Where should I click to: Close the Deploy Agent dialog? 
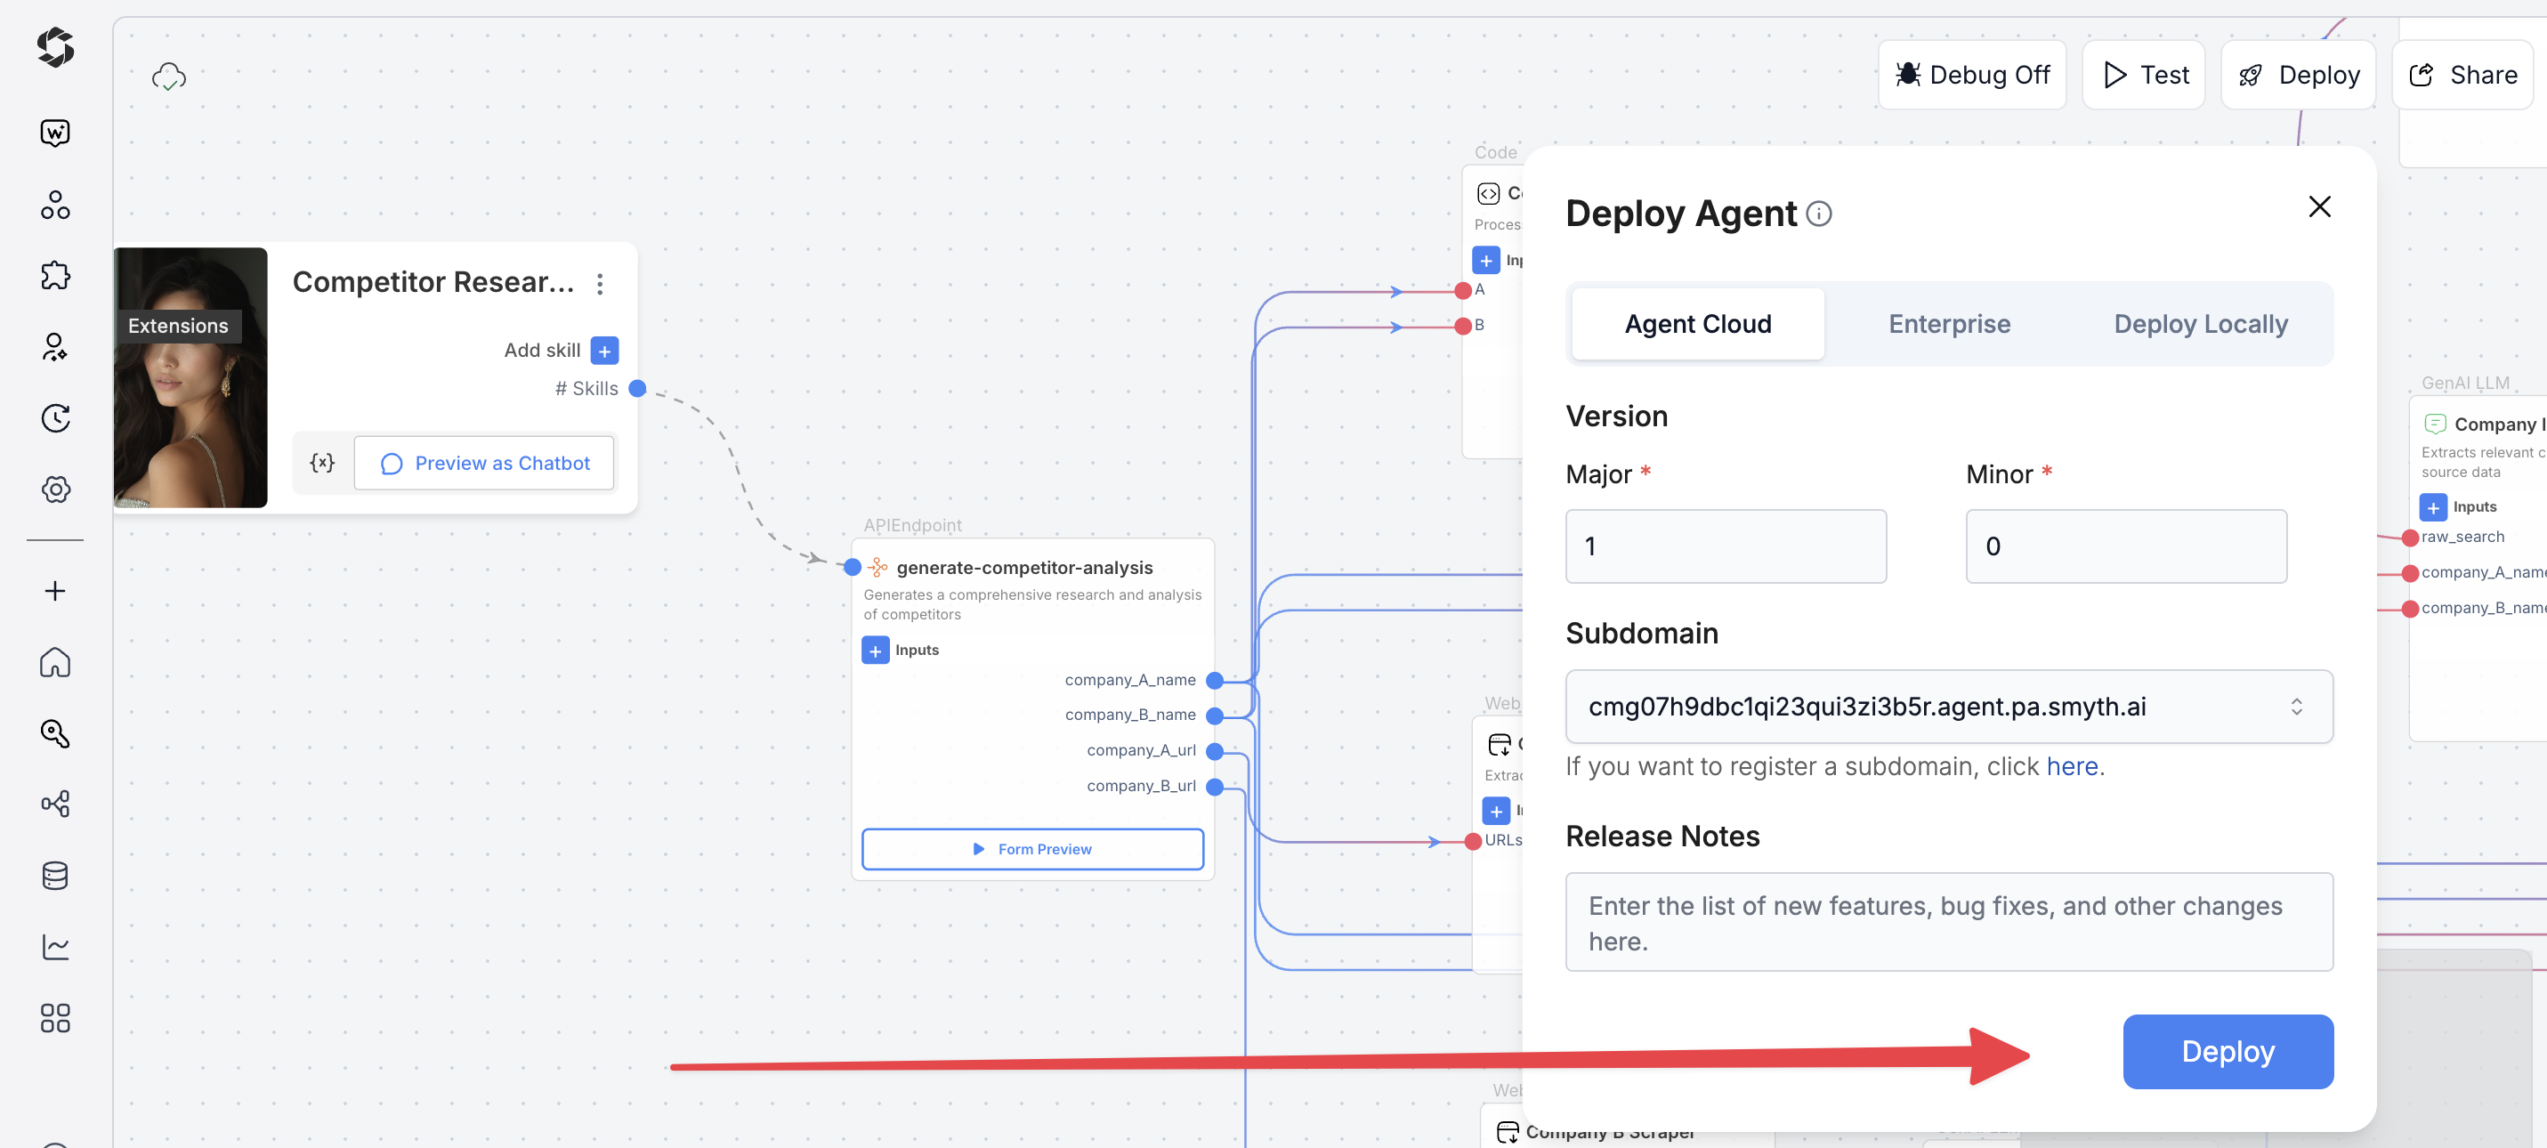point(2318,206)
